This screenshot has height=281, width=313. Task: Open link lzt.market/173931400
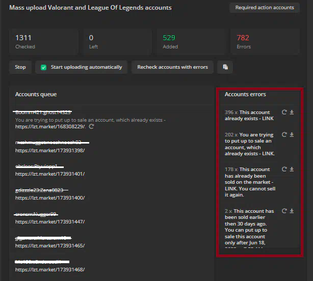click(50, 198)
